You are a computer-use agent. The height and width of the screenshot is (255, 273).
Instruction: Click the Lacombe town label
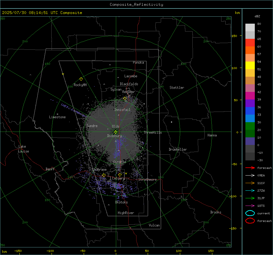(131, 76)
